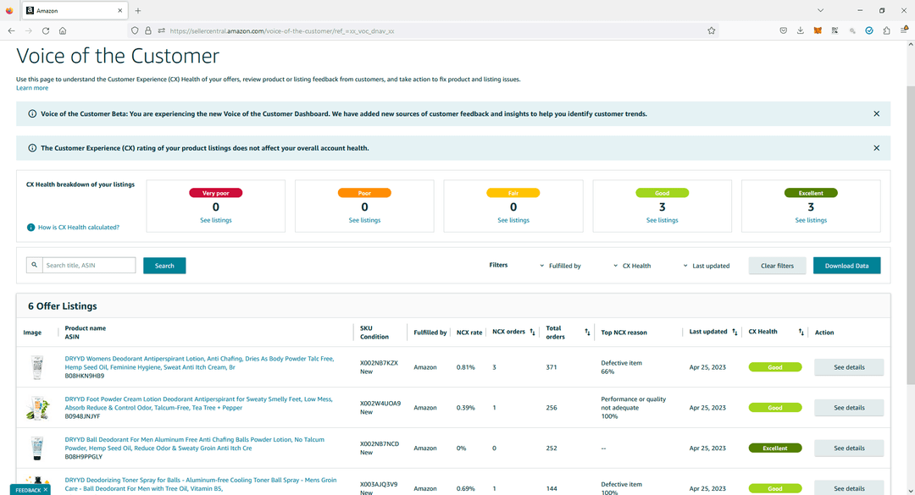Click the 6 Offer Listings heading

coord(63,306)
